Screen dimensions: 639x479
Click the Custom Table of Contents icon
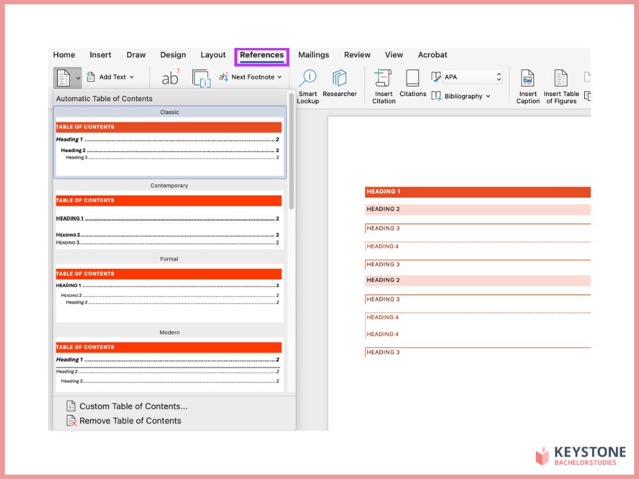click(x=71, y=406)
